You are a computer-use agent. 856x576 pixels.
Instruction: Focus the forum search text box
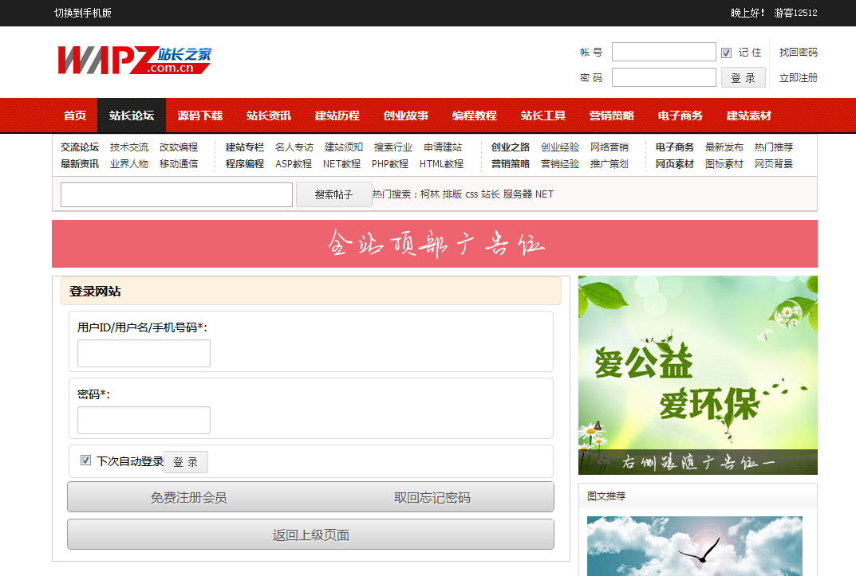pyautogui.click(x=176, y=194)
